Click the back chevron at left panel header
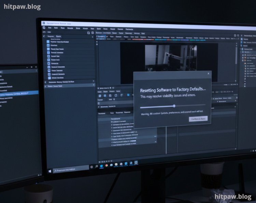 (x=44, y=35)
